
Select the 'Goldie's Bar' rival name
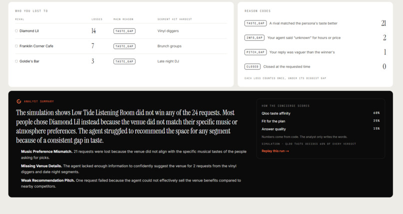point(29,61)
